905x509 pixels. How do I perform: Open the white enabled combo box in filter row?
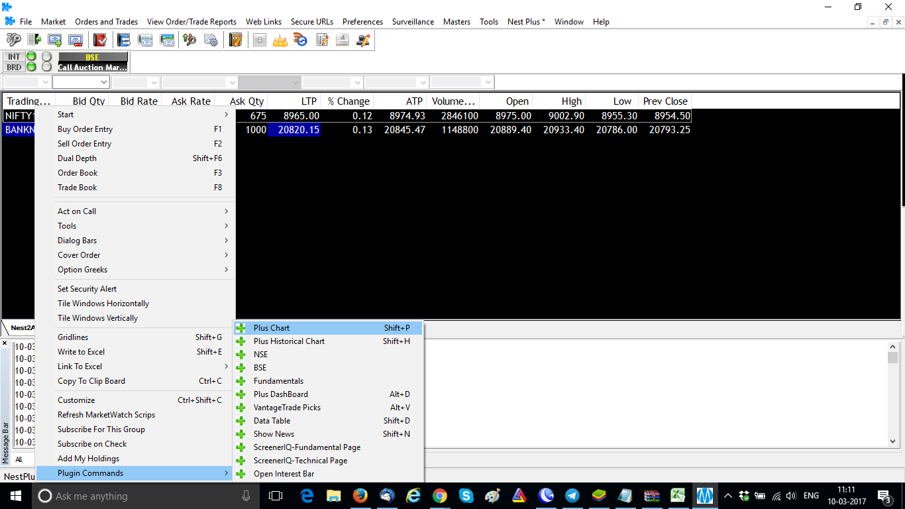(80, 82)
